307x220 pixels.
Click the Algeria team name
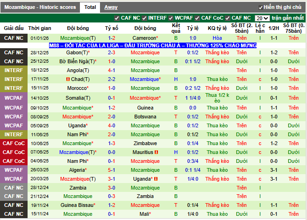tap(78, 170)
